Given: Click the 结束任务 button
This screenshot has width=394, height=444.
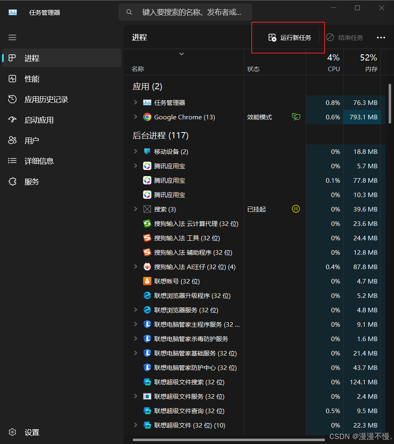Looking at the screenshot, I should 345,37.
